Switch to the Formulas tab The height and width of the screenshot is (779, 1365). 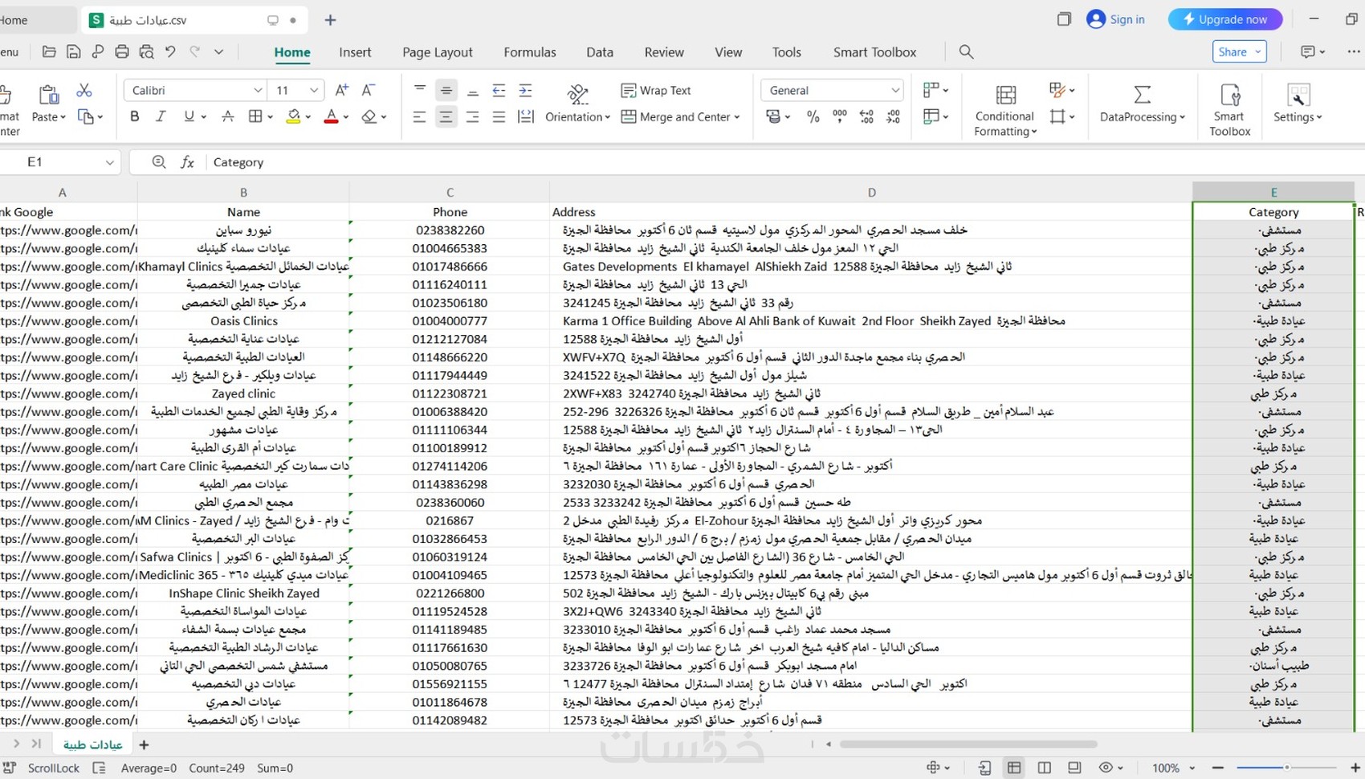530,52
